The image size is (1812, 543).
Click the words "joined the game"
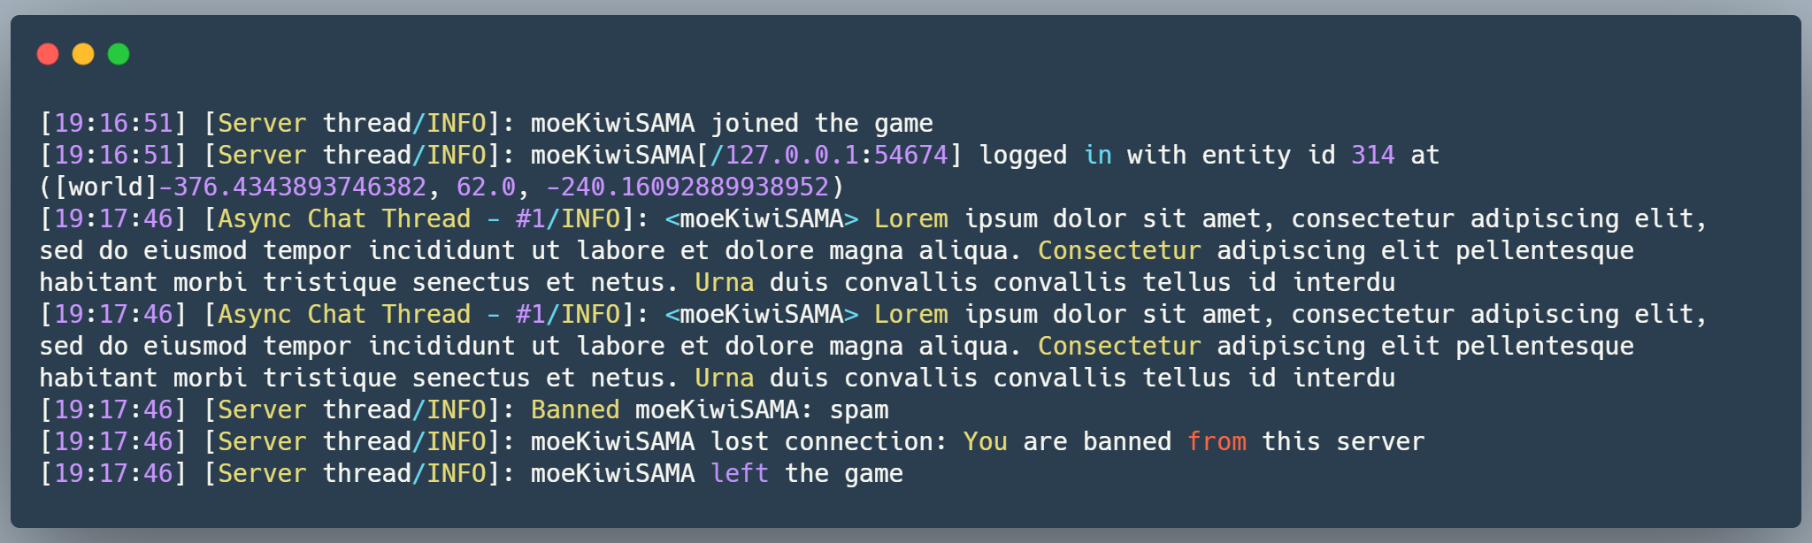click(x=822, y=123)
